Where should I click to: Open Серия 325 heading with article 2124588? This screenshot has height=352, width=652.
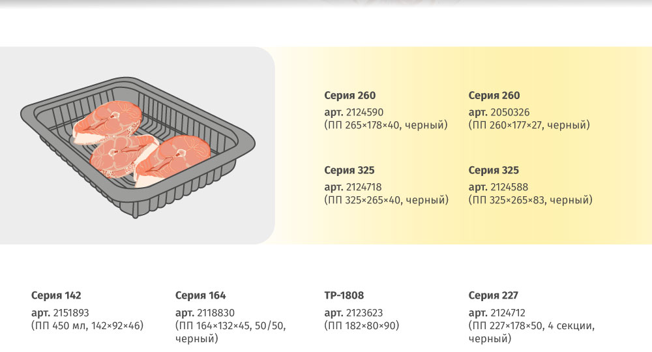point(494,170)
